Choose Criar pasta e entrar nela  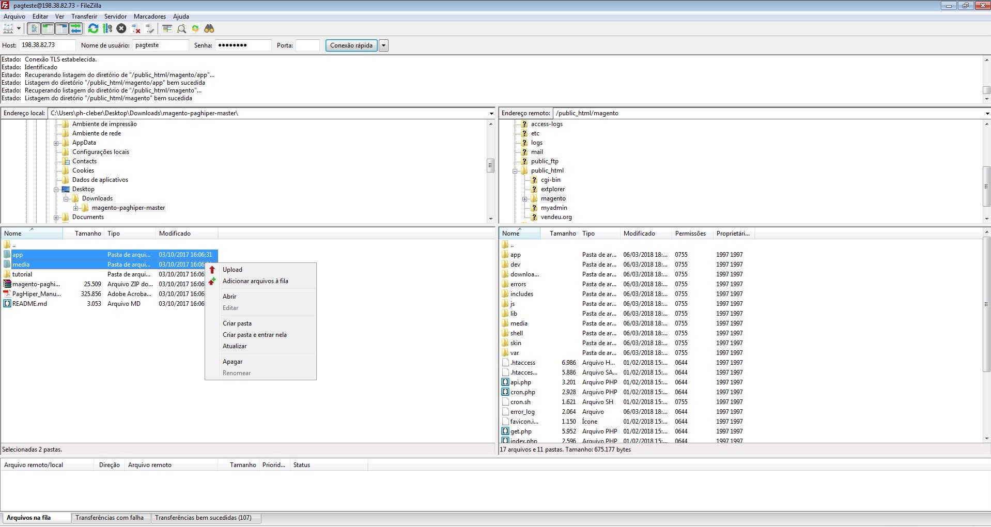(260, 335)
